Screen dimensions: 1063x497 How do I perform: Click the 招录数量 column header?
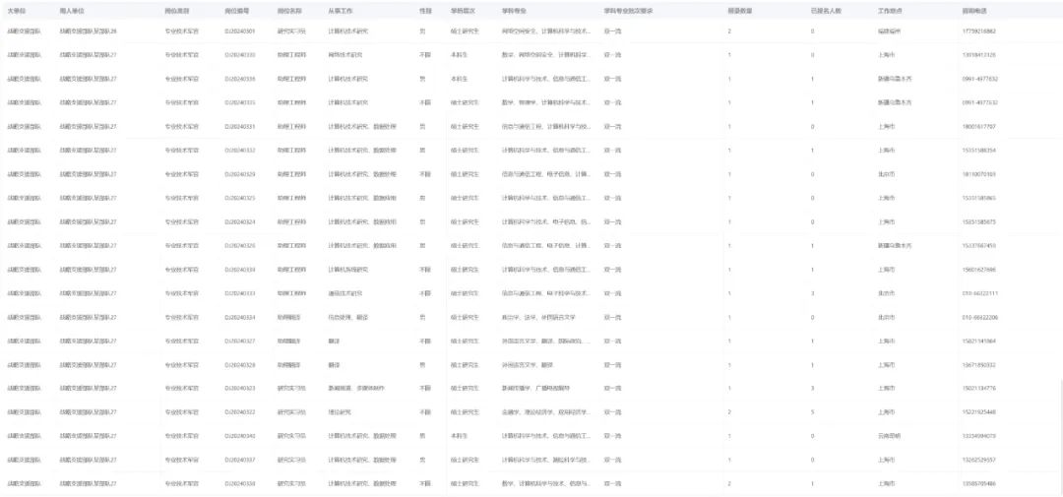pos(739,8)
